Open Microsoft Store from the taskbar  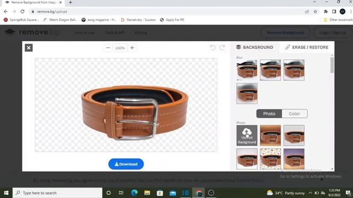160,193
